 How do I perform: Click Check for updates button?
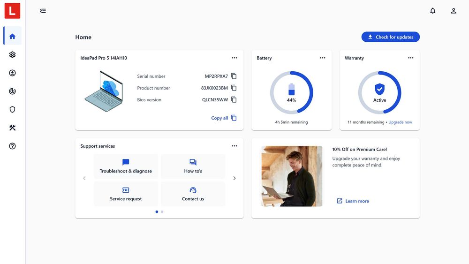point(390,37)
